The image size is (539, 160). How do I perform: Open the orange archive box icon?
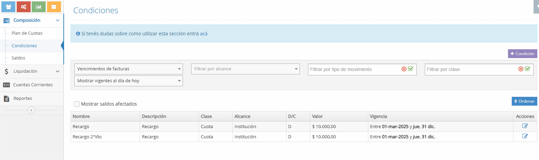54,7
